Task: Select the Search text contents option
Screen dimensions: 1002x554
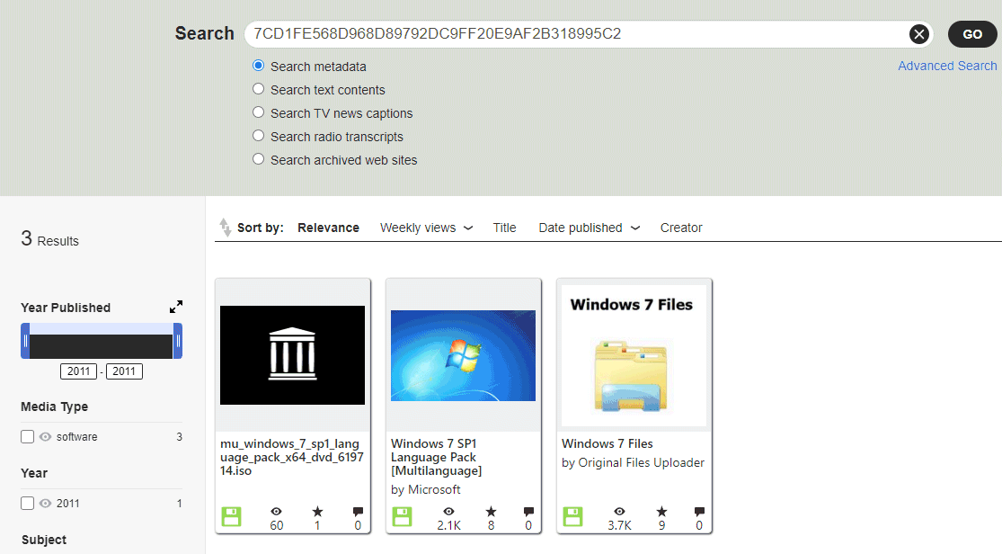Action: 258,89
